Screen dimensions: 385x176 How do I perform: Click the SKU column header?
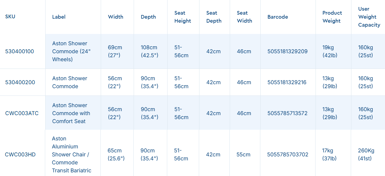coord(10,17)
